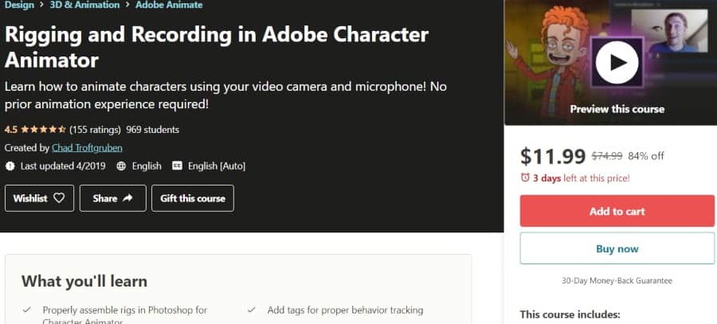Open the Adobe Animate breadcrumb link
717x324 pixels.
[169, 5]
